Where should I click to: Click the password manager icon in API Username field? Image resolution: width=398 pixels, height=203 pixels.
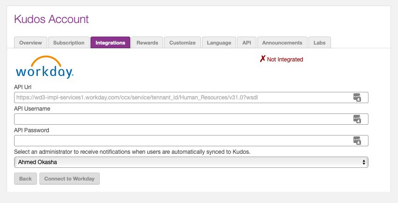pyautogui.click(x=357, y=119)
